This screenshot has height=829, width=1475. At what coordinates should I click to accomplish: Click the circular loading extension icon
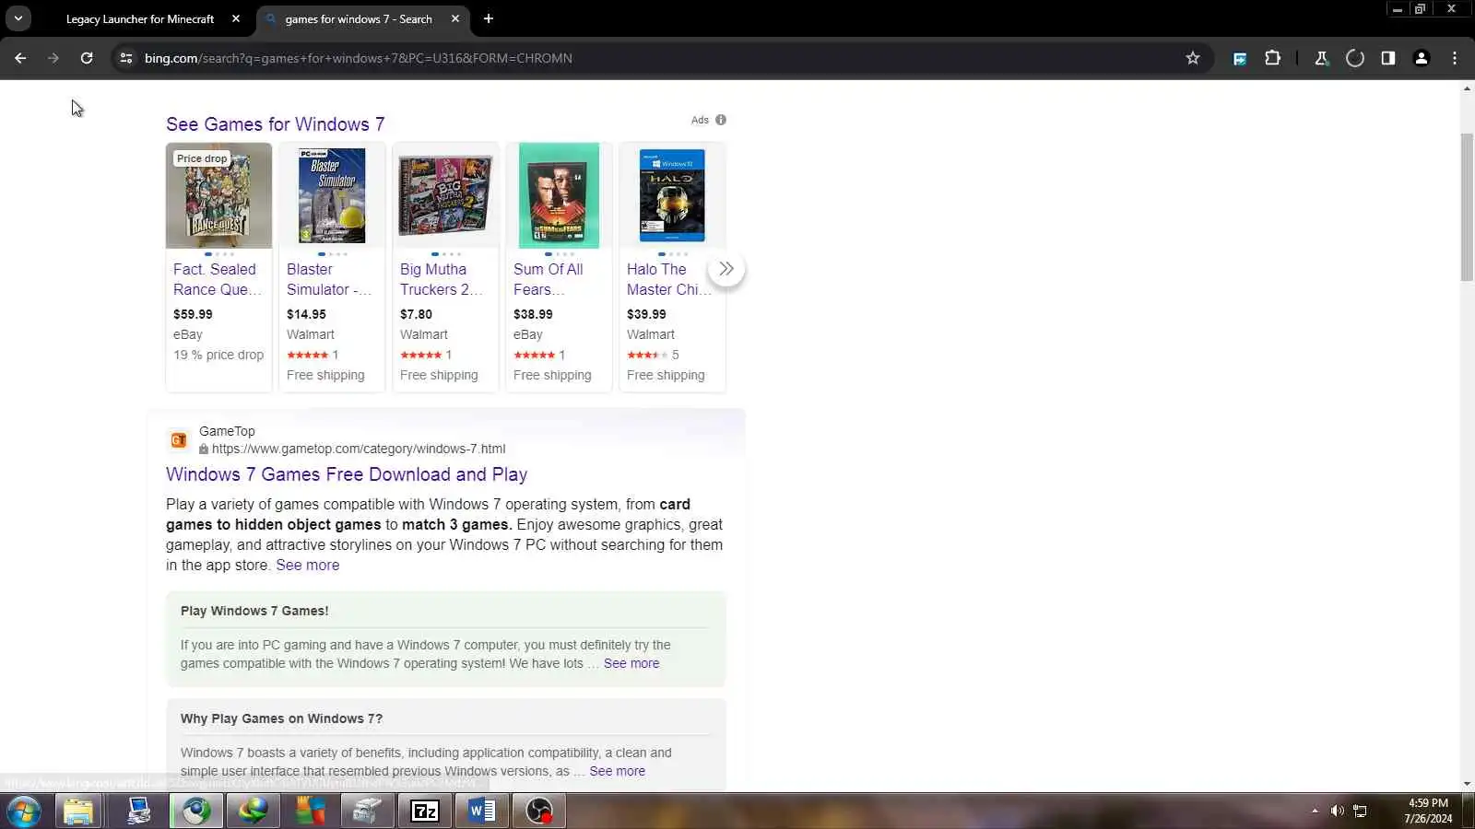tap(1355, 58)
